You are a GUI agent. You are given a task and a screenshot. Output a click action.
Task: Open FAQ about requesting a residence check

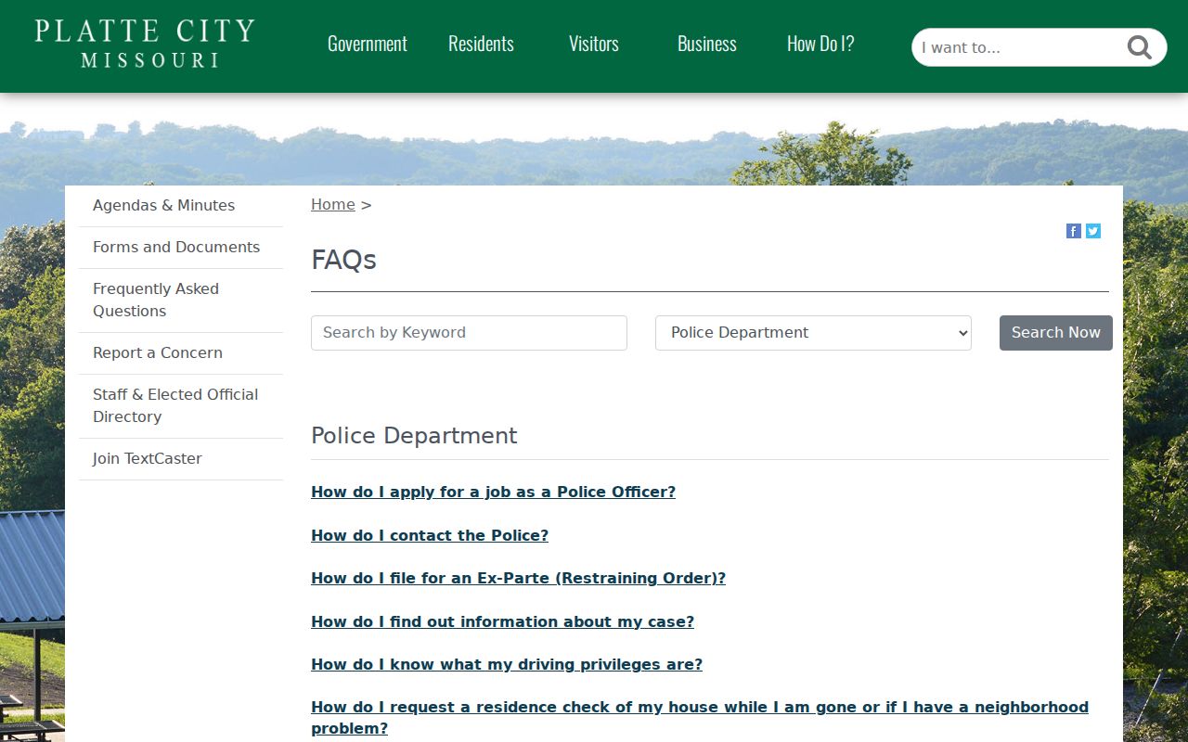(x=700, y=718)
